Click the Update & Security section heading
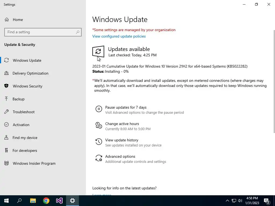275x206 pixels. tap(20, 45)
